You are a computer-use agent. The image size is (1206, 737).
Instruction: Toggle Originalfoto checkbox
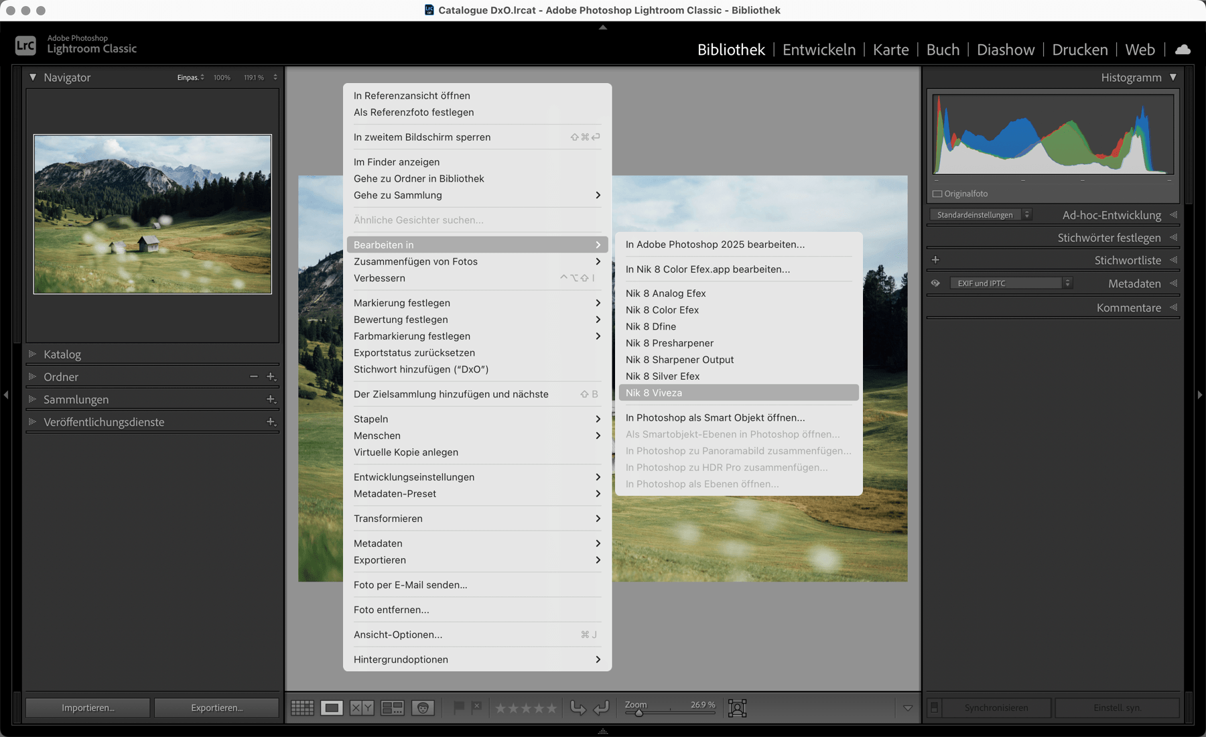[x=937, y=194]
